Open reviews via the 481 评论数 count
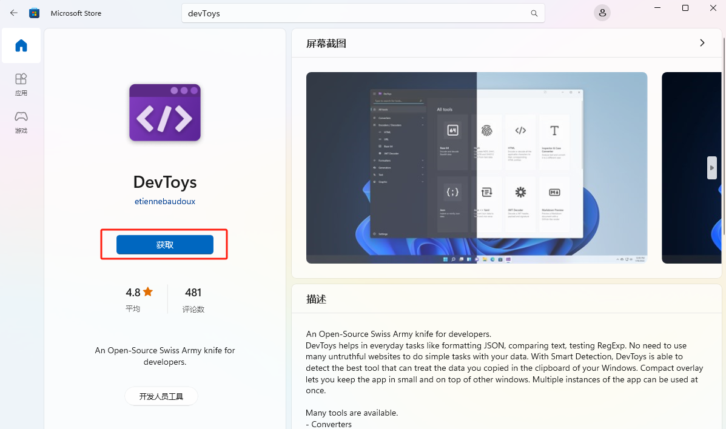Image resolution: width=726 pixels, height=429 pixels. click(x=193, y=299)
